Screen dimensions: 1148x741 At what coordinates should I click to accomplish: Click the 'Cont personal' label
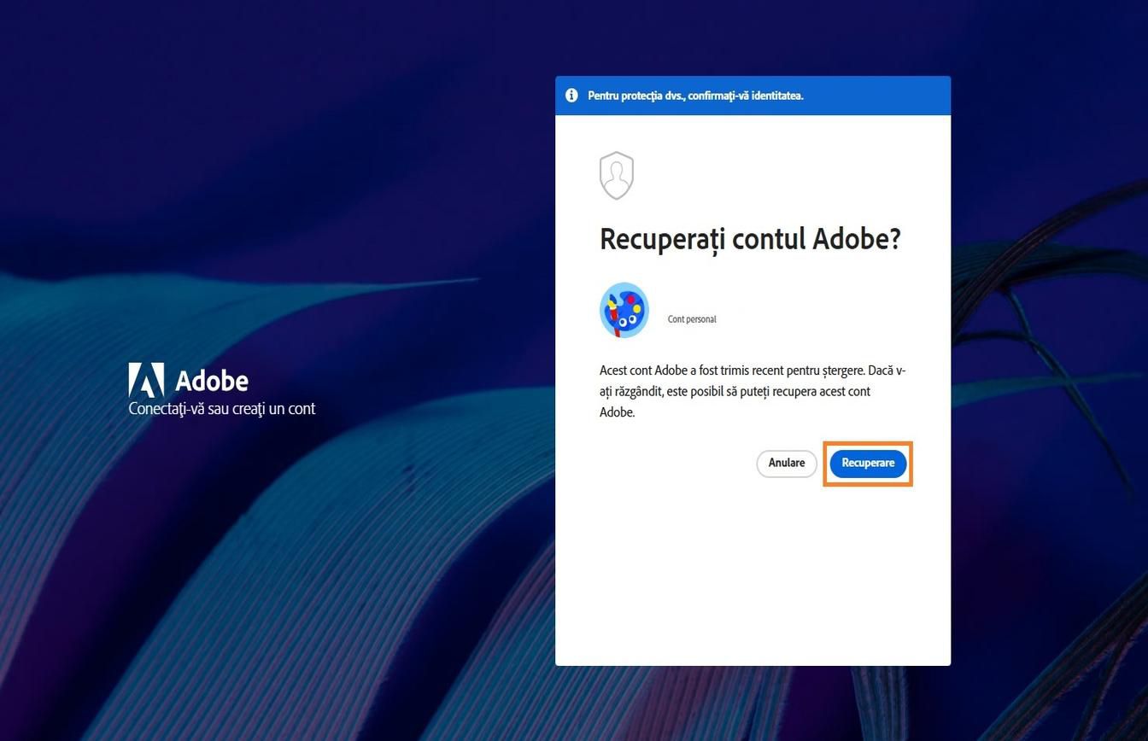pos(691,318)
